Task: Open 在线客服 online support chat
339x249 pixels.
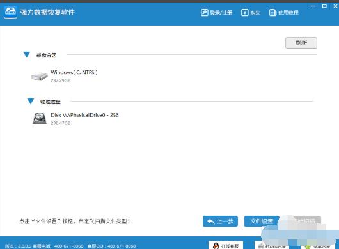Action: [226, 245]
